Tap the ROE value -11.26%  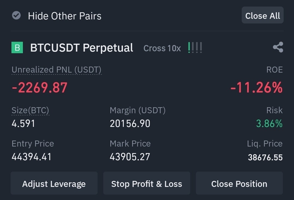pos(256,88)
